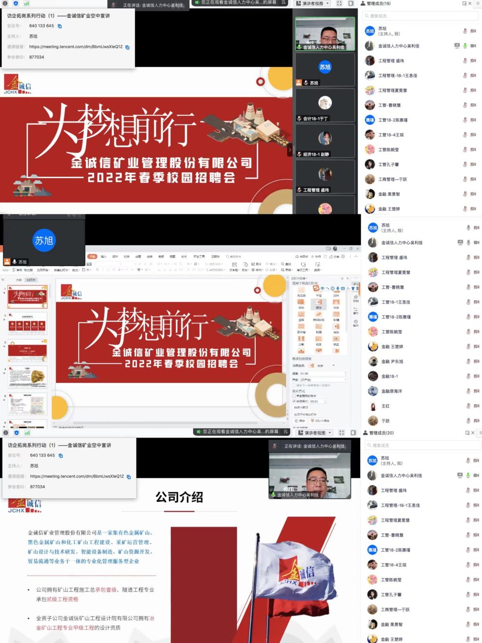Toggle side panel icon beside 管理成员(20)
The width and height of the screenshot is (482, 643).
click(x=353, y=432)
